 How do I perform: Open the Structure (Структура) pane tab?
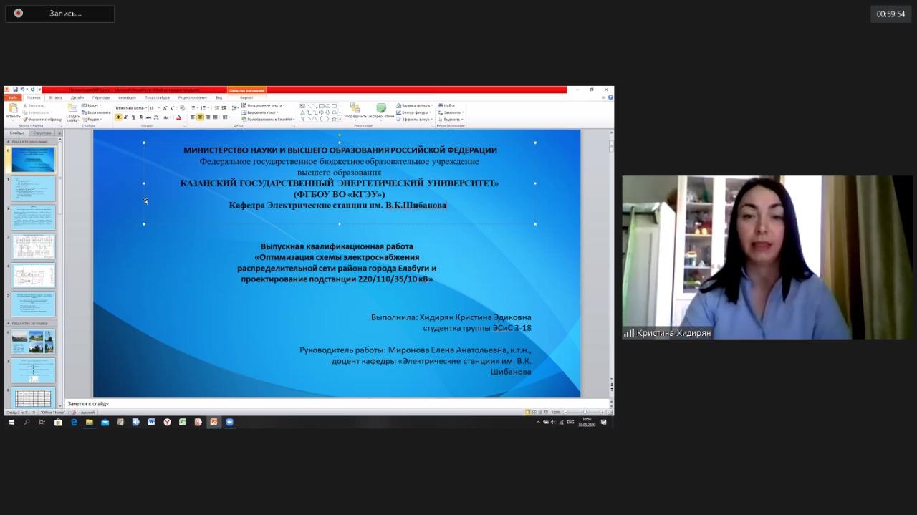[x=42, y=133]
